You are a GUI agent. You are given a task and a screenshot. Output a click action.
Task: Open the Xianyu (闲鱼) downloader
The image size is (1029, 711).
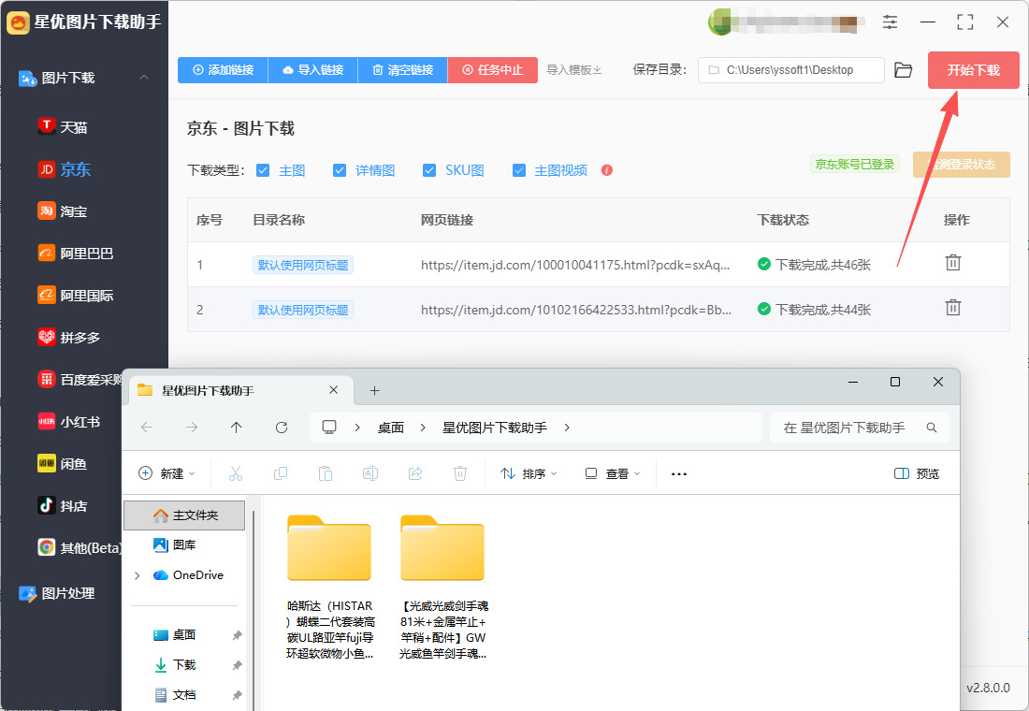point(63,463)
